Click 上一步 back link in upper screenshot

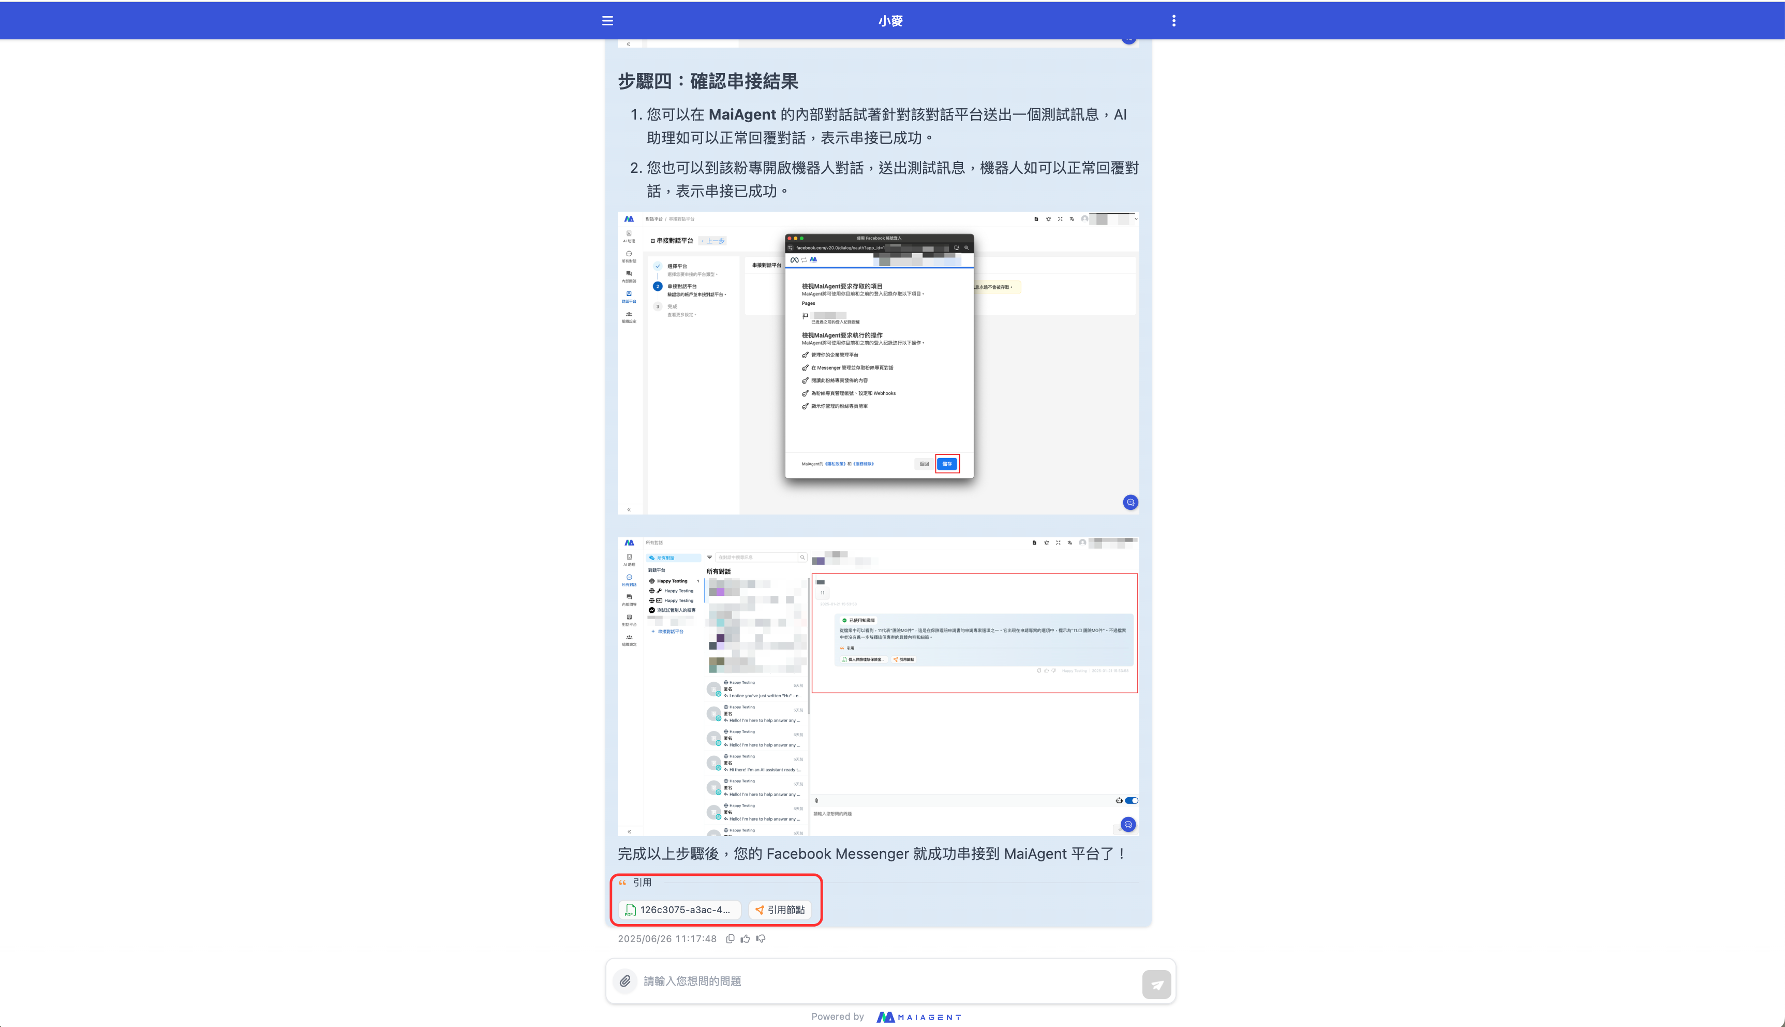coord(713,241)
